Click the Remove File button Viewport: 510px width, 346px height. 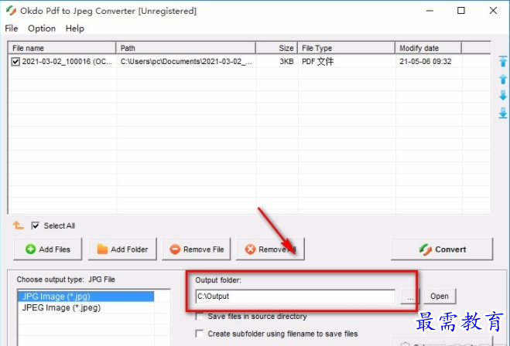(197, 249)
